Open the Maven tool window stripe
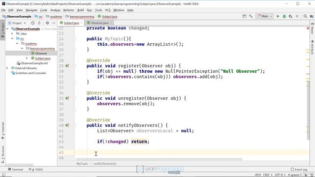315x177 pixels. point(312,29)
